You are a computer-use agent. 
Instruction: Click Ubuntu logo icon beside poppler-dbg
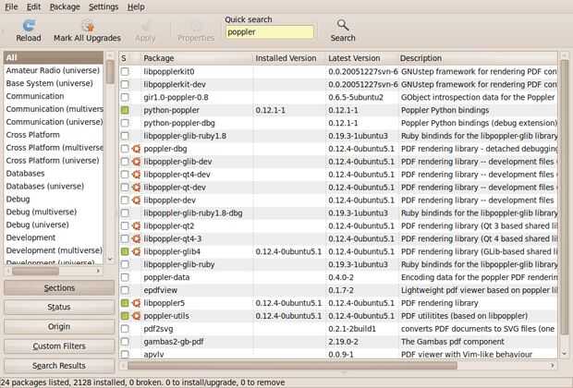[x=136, y=149]
